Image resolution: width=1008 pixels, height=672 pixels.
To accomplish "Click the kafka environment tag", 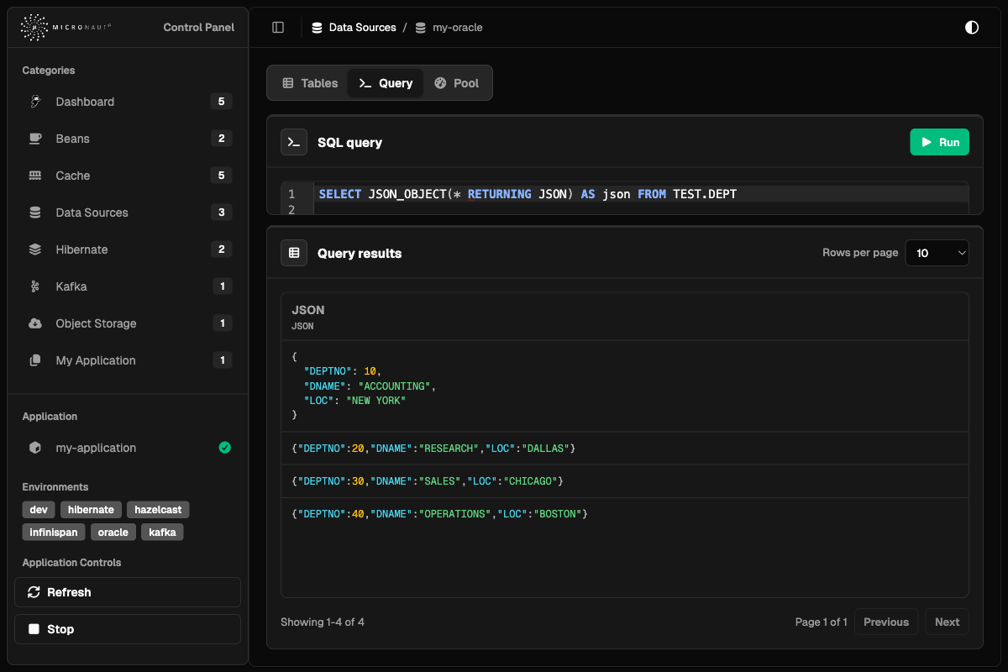I will (x=162, y=533).
